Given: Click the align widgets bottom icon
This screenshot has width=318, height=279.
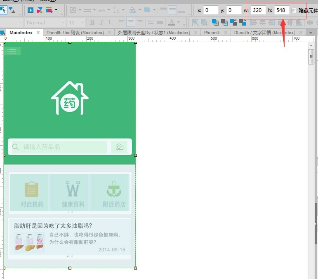Looking at the screenshot, I should point(299,22).
